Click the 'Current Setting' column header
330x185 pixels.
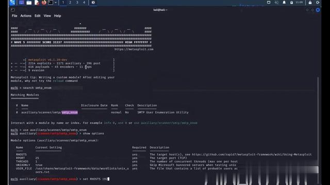(x=48, y=147)
